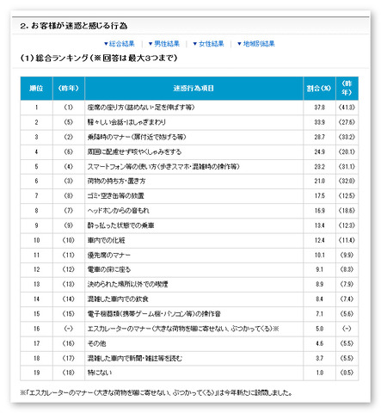Image resolution: width=381 pixels, height=413 pixels.
Task: Select row text 荷物の持ち方・置き方
Action: click(116, 181)
